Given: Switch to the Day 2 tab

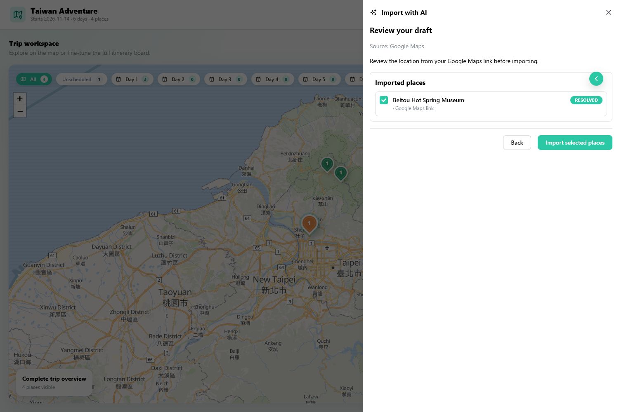Looking at the screenshot, I should coord(179,79).
